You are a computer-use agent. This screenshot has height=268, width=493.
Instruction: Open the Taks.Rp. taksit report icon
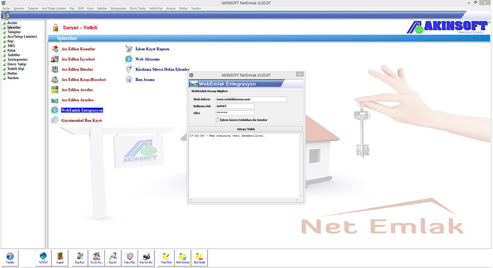point(129,258)
